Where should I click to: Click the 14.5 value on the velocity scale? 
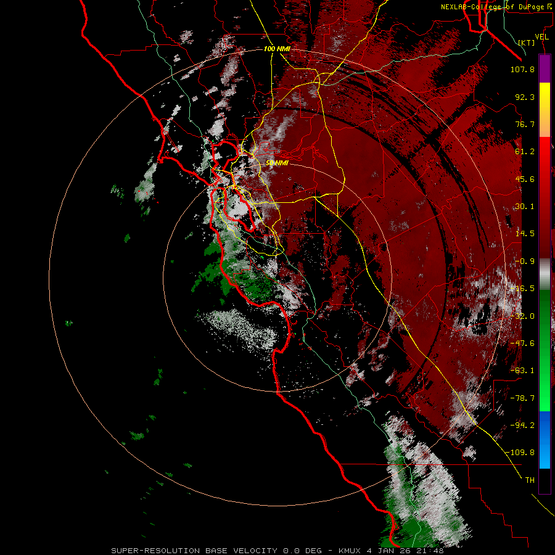[x=525, y=234]
